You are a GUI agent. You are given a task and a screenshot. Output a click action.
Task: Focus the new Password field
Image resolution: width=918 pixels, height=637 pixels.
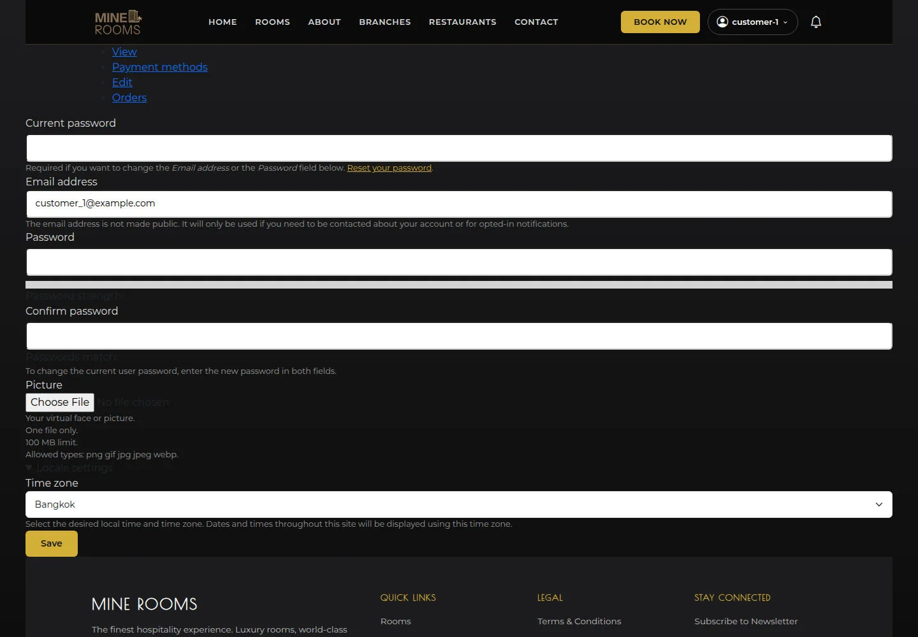459,262
